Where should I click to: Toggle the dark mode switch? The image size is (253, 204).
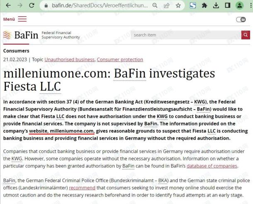241,20
